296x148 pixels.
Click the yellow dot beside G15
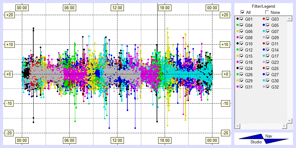237,56
